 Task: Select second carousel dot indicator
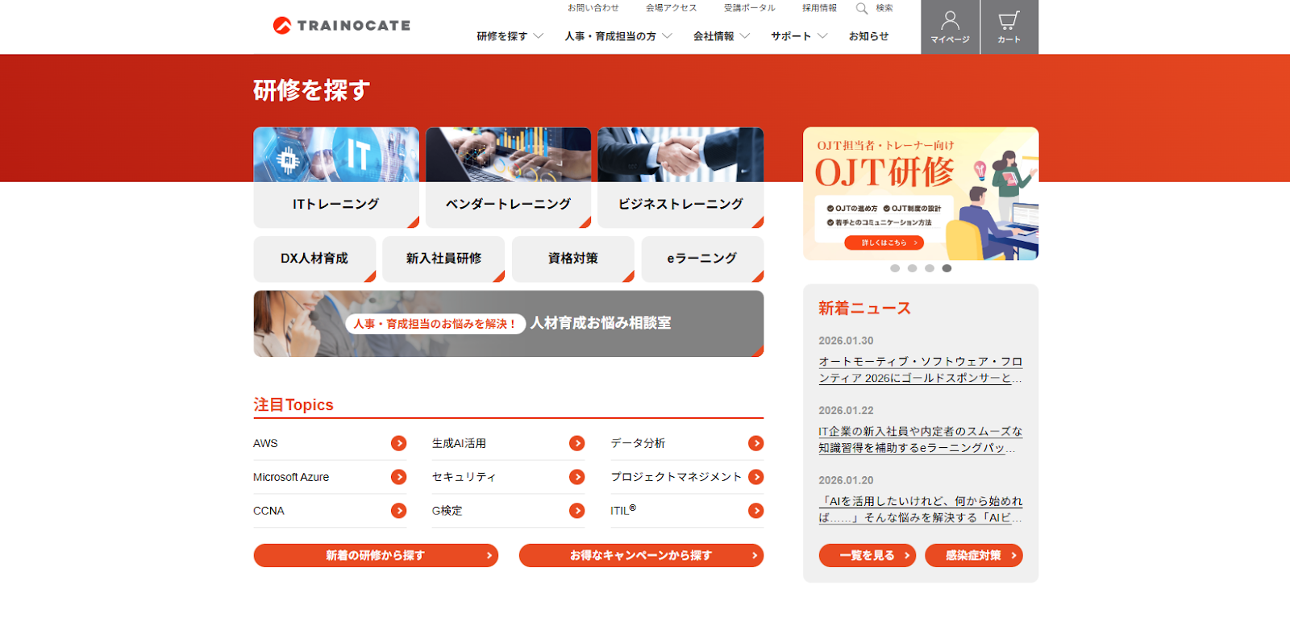pos(912,268)
